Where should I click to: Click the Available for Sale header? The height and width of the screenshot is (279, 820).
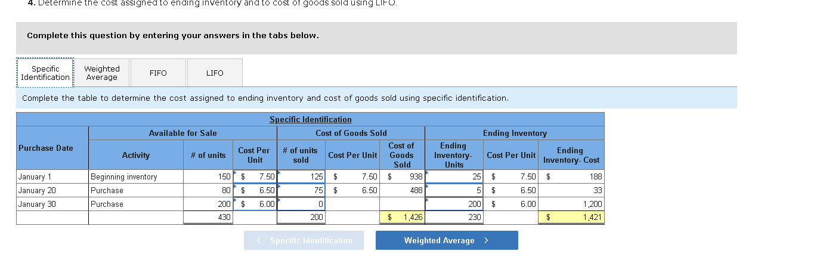(182, 133)
